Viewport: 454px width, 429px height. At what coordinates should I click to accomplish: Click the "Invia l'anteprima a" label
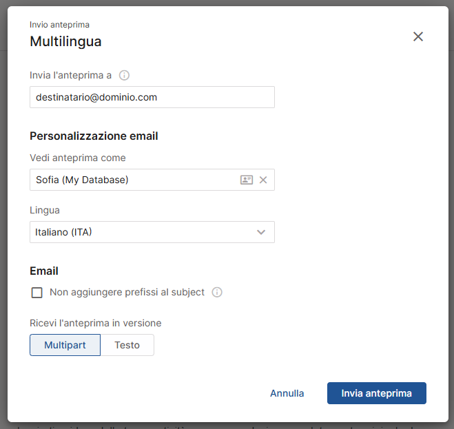[70, 75]
